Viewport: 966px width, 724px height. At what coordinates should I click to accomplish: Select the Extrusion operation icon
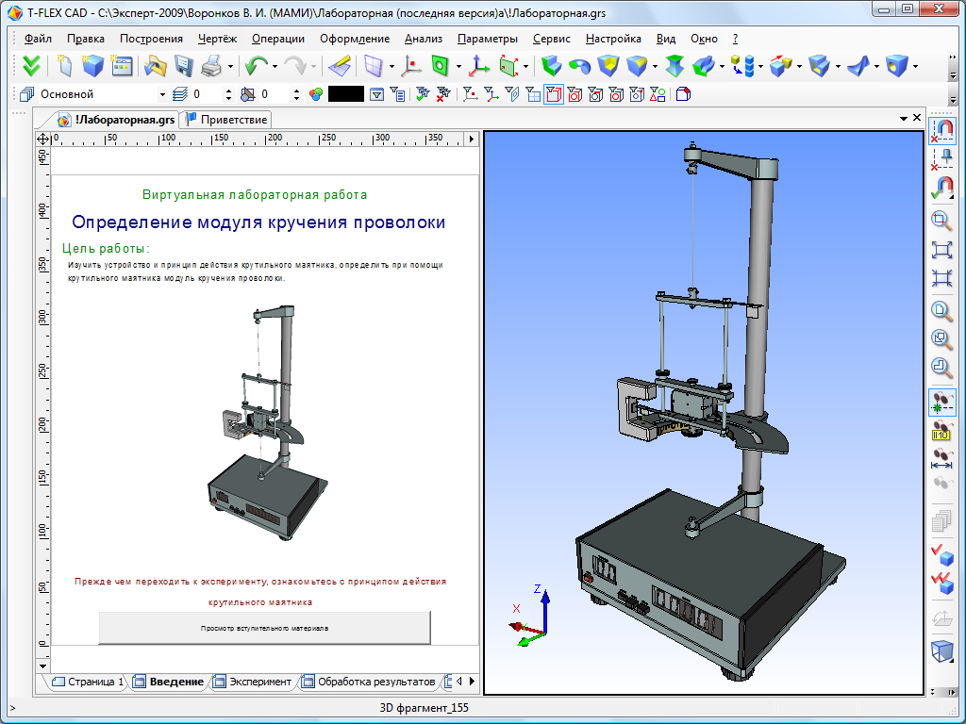(552, 66)
